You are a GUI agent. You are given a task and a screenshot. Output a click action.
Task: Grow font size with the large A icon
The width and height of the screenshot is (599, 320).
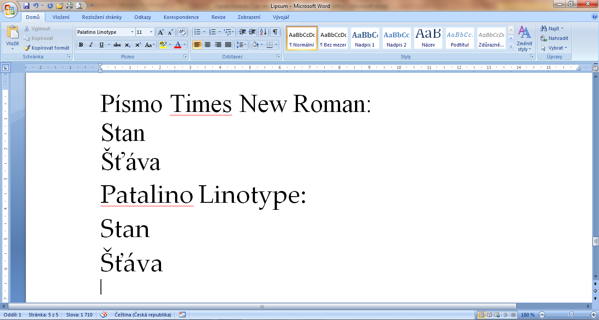coord(161,32)
